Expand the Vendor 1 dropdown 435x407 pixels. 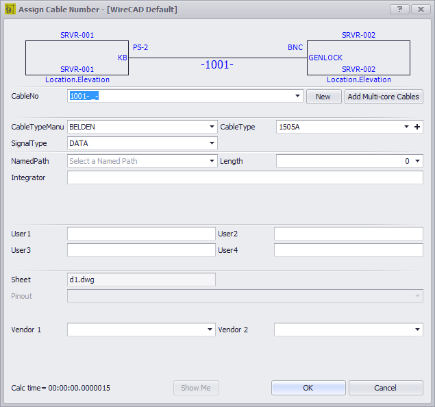tap(210, 330)
